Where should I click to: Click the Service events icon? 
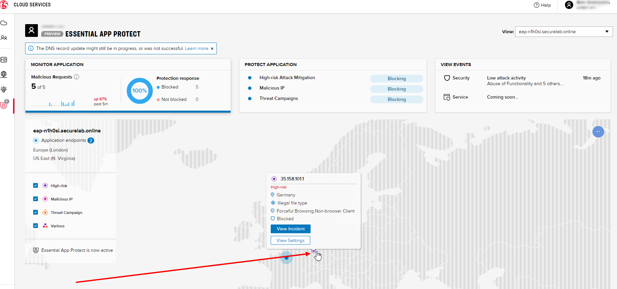tap(447, 97)
